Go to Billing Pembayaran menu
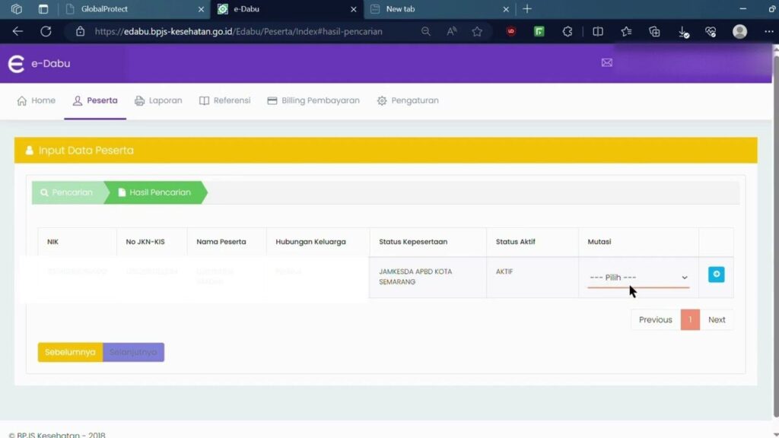 (313, 100)
